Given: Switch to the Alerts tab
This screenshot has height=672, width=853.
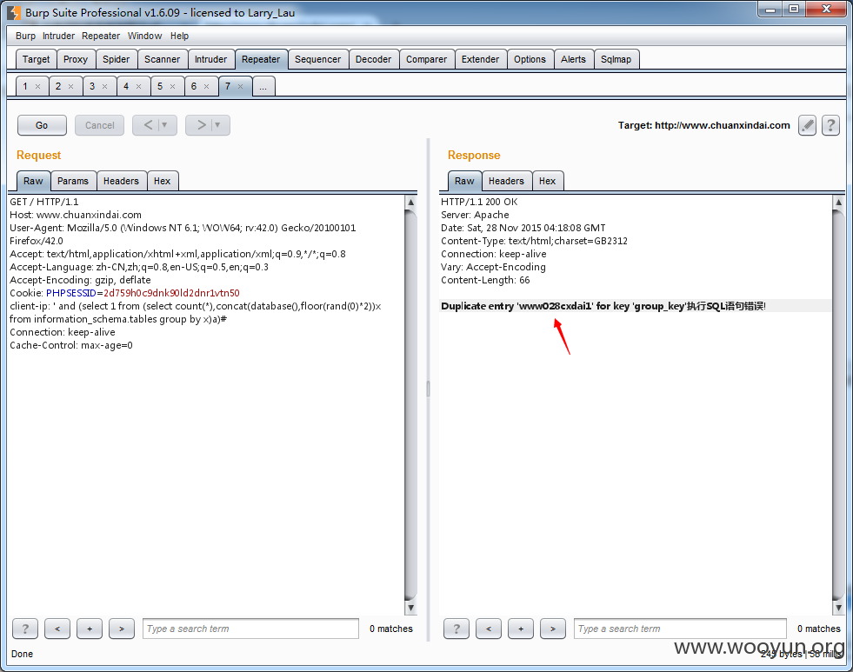Looking at the screenshot, I should 573,59.
